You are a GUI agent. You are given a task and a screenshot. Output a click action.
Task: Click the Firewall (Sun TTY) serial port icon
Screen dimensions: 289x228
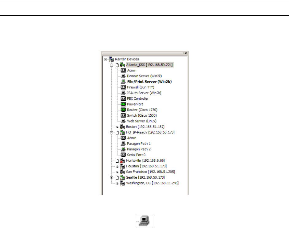click(x=123, y=87)
